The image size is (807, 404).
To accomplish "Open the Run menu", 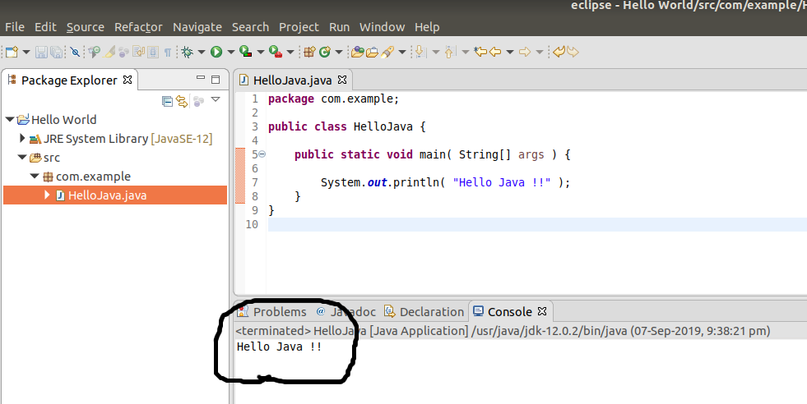I will coord(339,27).
